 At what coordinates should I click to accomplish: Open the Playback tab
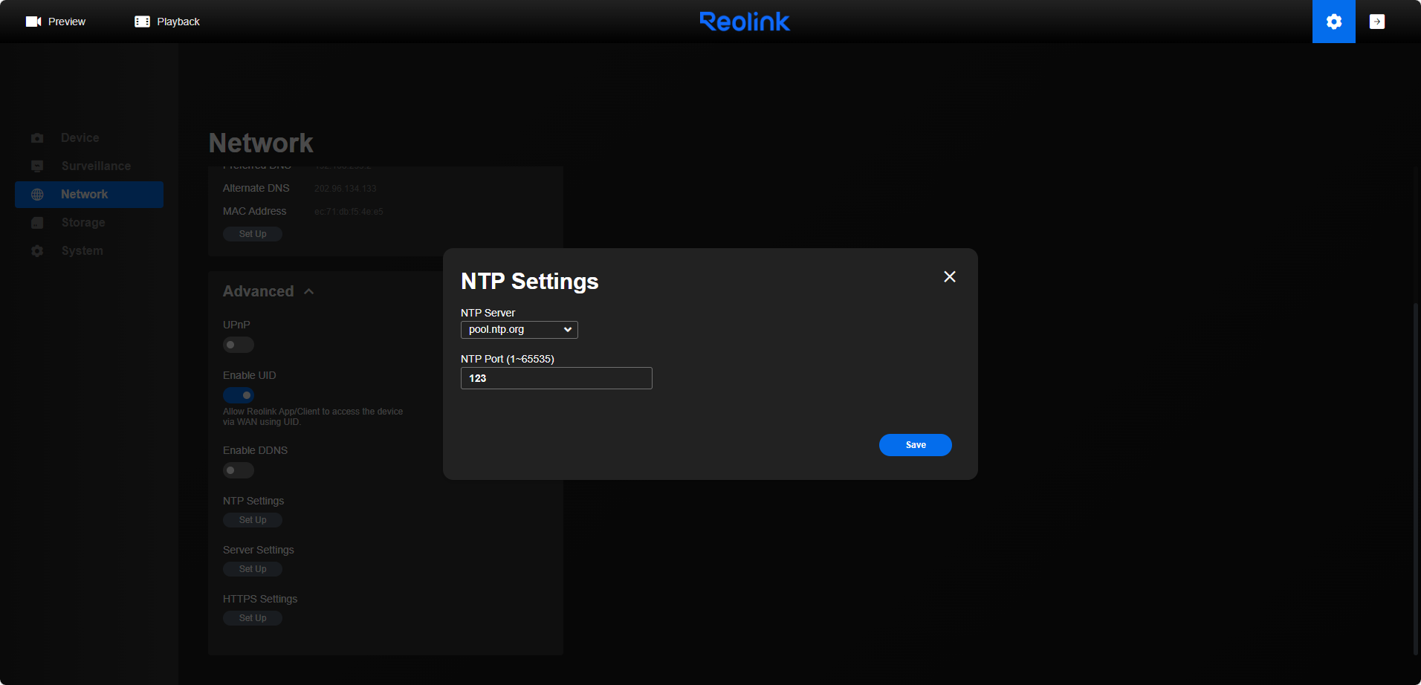click(x=166, y=21)
